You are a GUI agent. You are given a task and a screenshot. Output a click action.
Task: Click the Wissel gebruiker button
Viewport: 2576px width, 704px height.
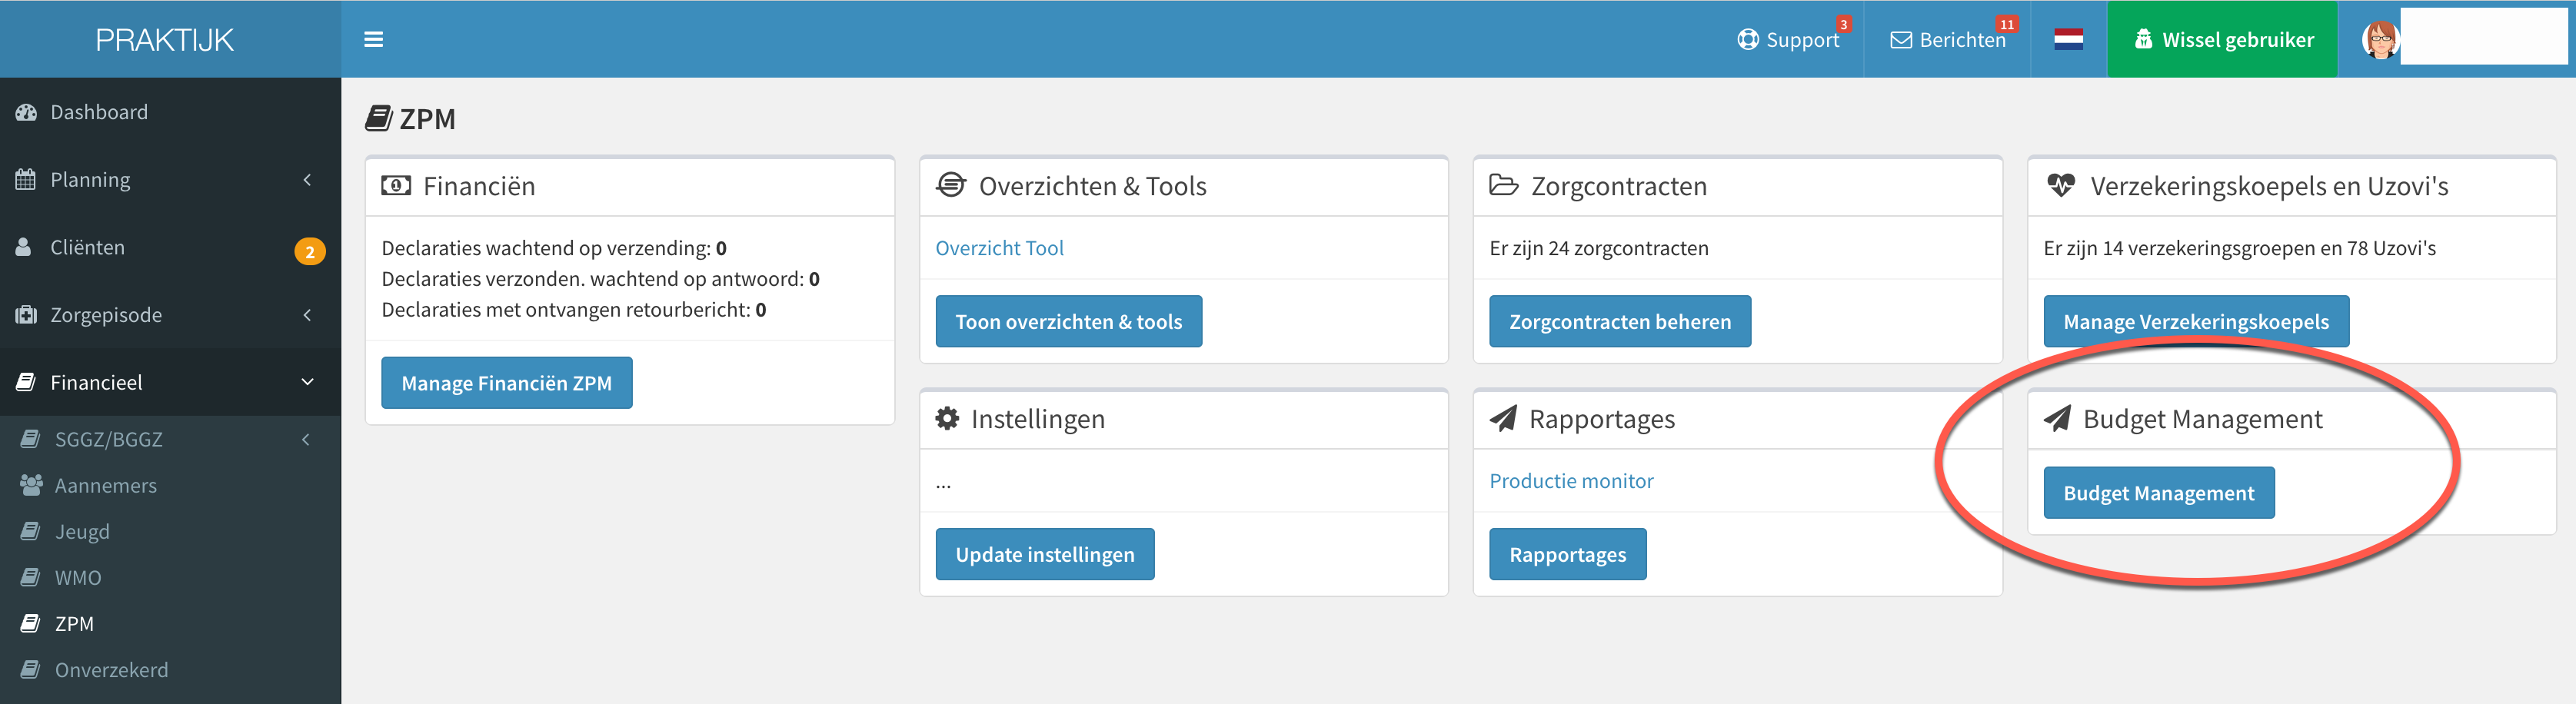(2222, 39)
